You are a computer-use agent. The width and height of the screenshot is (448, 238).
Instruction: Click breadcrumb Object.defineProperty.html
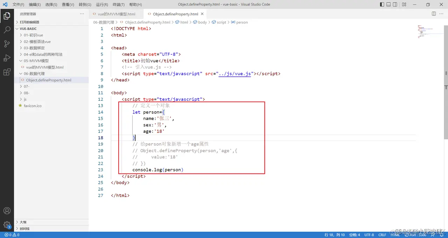145,22
